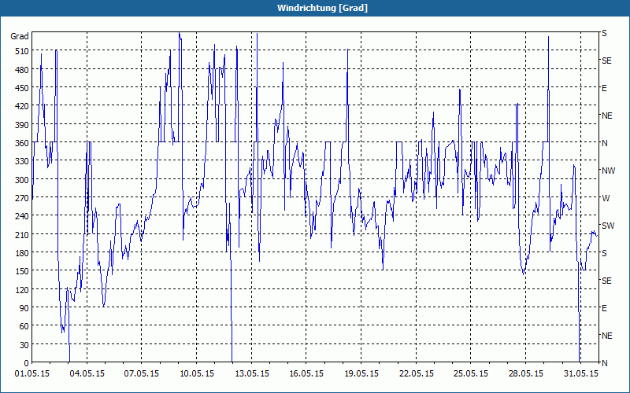The height and width of the screenshot is (393, 630).
Task: Click the NW compass label
Action: [608, 171]
